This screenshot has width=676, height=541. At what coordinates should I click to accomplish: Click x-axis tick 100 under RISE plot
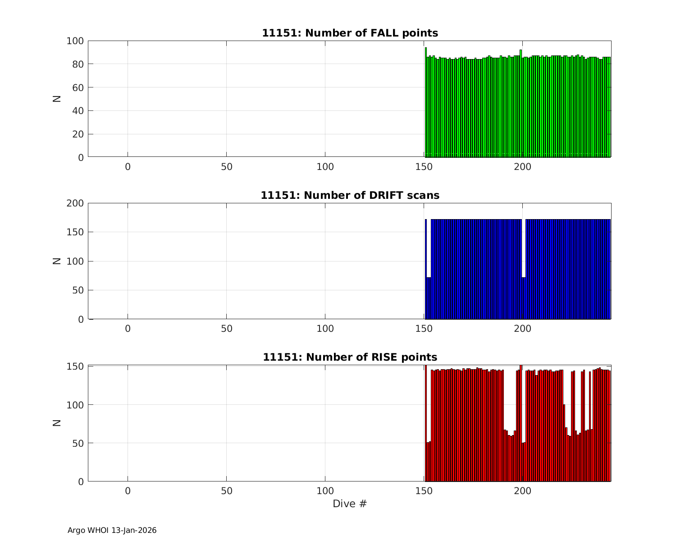(x=325, y=491)
